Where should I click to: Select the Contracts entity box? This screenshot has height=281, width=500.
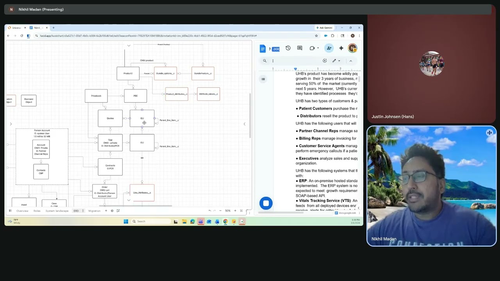(x=110, y=167)
